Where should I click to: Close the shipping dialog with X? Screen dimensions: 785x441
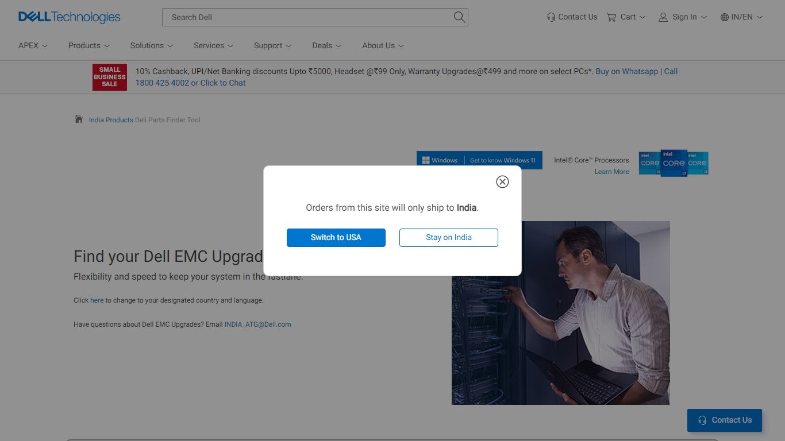502,181
